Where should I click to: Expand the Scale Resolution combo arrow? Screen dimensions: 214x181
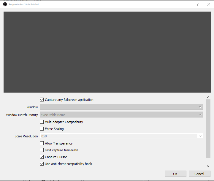coord(200,136)
